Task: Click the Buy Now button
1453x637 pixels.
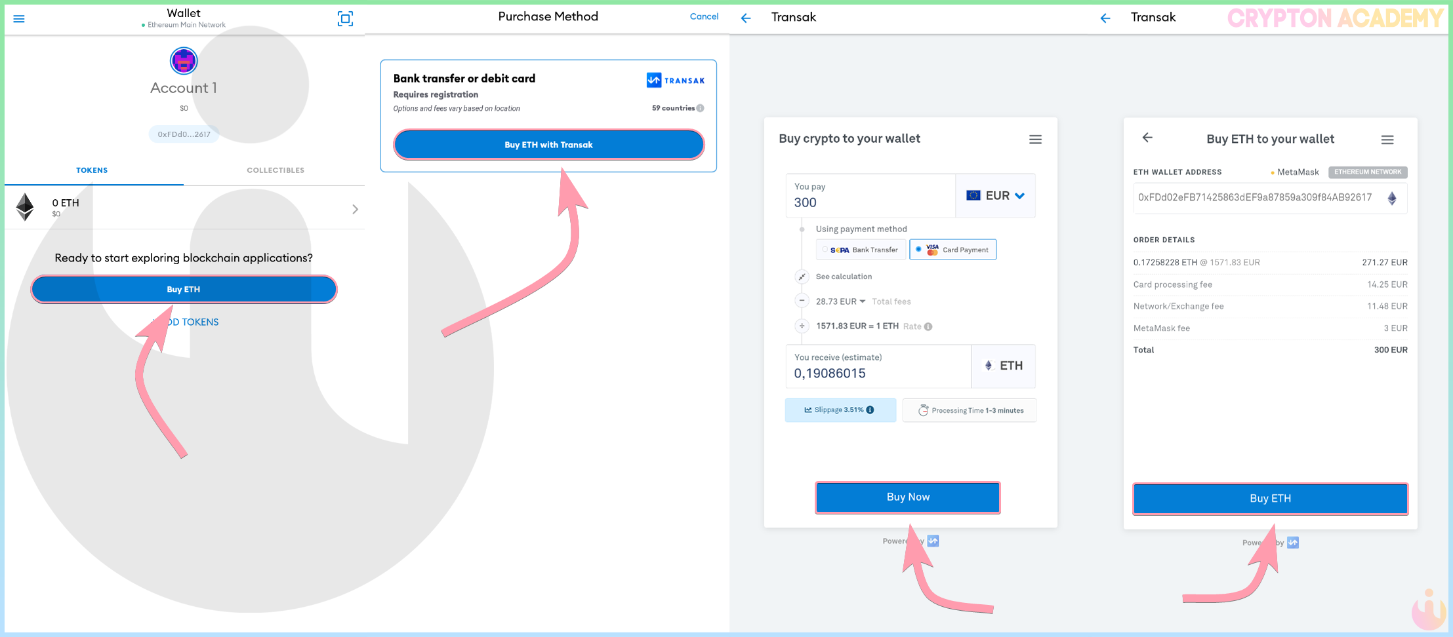Action: point(908,497)
